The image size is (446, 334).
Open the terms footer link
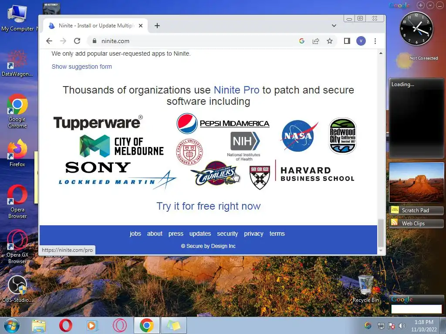click(x=277, y=234)
